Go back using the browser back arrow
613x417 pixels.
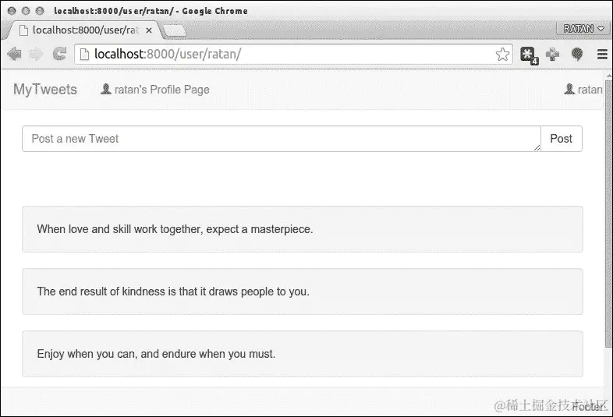click(15, 54)
